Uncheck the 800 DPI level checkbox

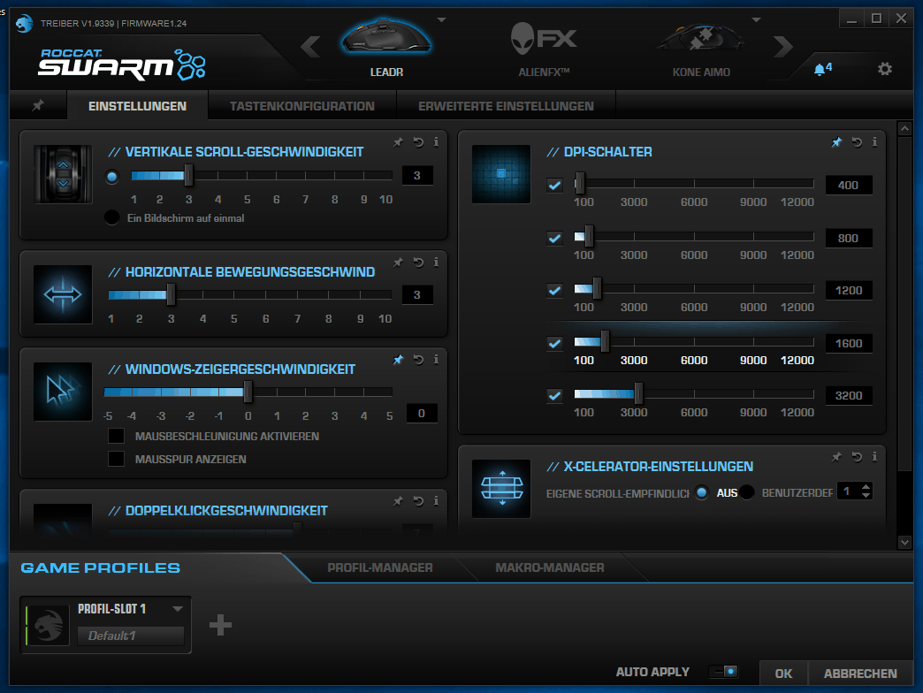click(554, 238)
